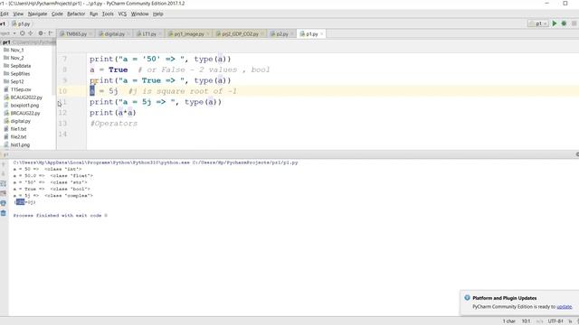The height and width of the screenshot is (325, 579).
Task: Open the Refactor menu
Action: tap(76, 14)
